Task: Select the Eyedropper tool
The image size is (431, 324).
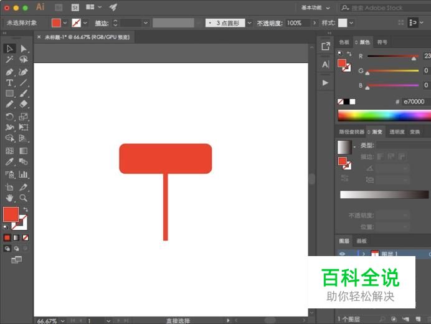Action: pos(9,162)
